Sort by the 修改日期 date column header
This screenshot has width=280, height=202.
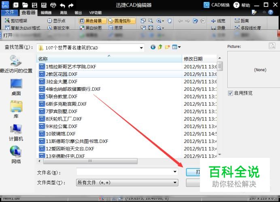(x=199, y=59)
